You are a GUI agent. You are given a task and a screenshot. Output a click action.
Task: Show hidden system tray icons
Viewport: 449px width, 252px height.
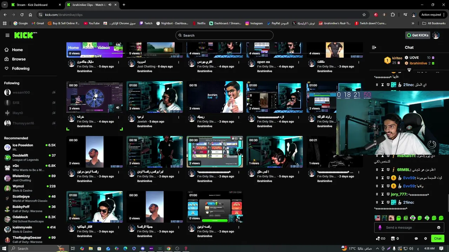(x=378, y=248)
